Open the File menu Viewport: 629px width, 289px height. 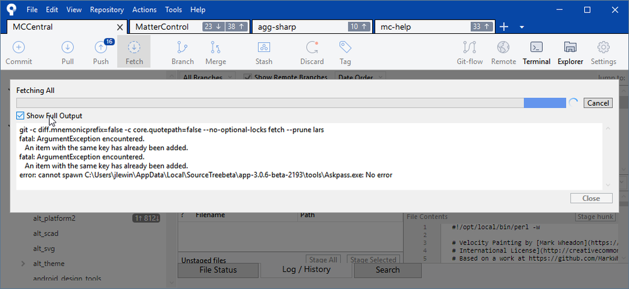tap(32, 9)
